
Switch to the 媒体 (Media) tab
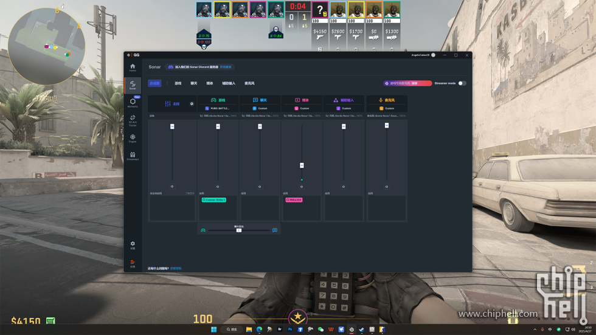point(210,83)
